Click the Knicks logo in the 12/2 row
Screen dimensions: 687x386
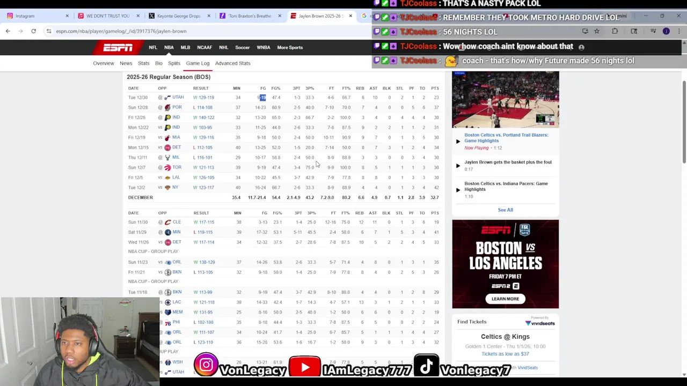coord(167,188)
